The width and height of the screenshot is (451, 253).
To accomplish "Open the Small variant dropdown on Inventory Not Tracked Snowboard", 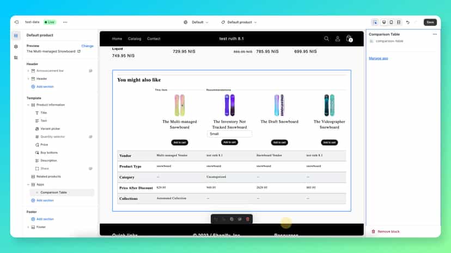I will 229,134.
